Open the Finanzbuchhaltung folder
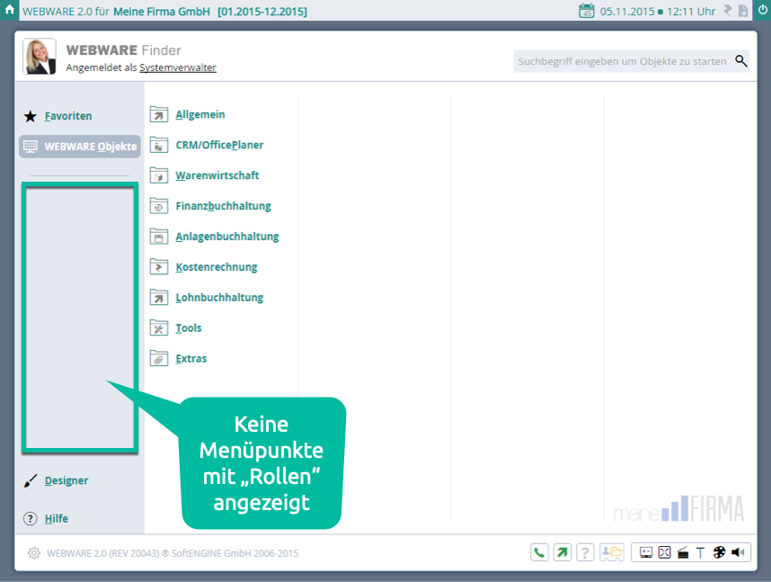Screen dimensions: 771x582 (x=223, y=206)
